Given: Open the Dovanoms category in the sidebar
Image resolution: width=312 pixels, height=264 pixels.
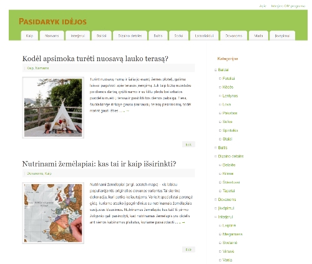Looking at the screenshot, I should click(227, 200).
